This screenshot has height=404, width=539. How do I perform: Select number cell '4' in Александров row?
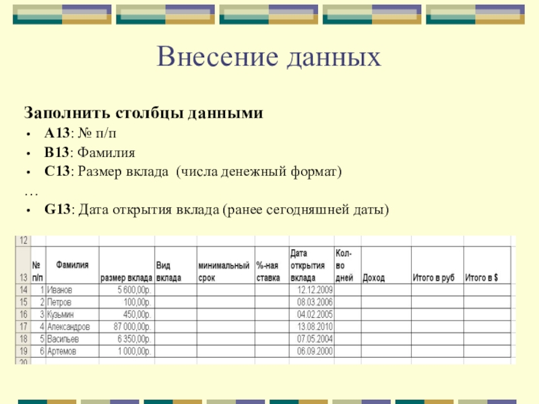click(x=38, y=327)
